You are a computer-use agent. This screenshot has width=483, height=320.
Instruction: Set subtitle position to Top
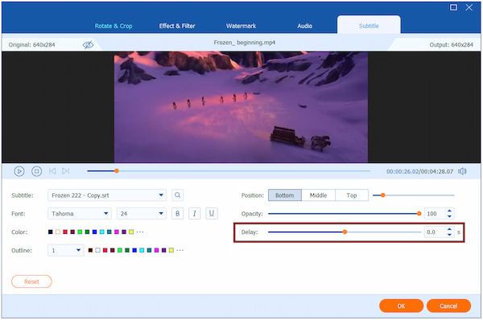tap(352, 195)
